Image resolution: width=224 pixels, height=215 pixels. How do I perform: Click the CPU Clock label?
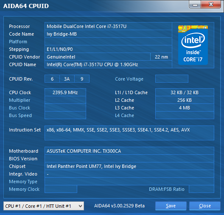click(20, 92)
